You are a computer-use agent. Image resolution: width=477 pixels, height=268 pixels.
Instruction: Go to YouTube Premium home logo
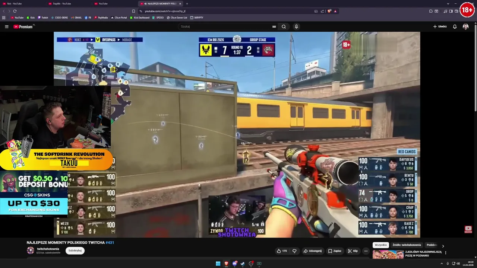pos(23,26)
